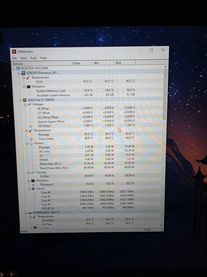Collapse the ST1000LM035-1RK172 drive node
Image resolution: width=207 pixels, height=277 pixels.
pyautogui.click(x=26, y=213)
